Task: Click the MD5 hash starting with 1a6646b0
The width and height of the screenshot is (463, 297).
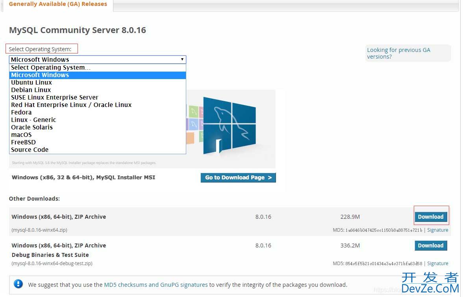Action: coord(384,230)
